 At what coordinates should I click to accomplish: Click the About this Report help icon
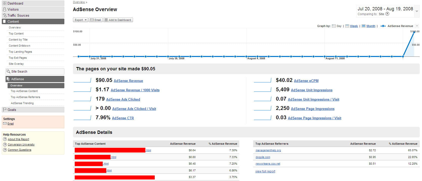coord(5,139)
